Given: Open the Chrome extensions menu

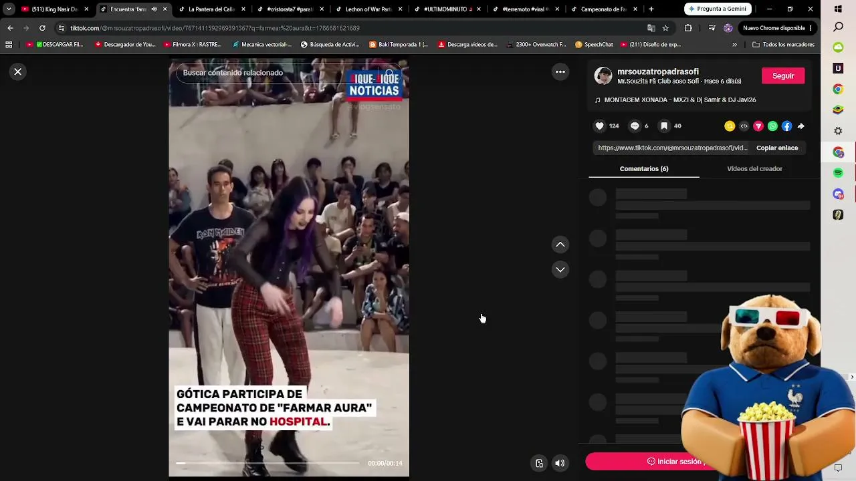Looking at the screenshot, I should pos(688,28).
